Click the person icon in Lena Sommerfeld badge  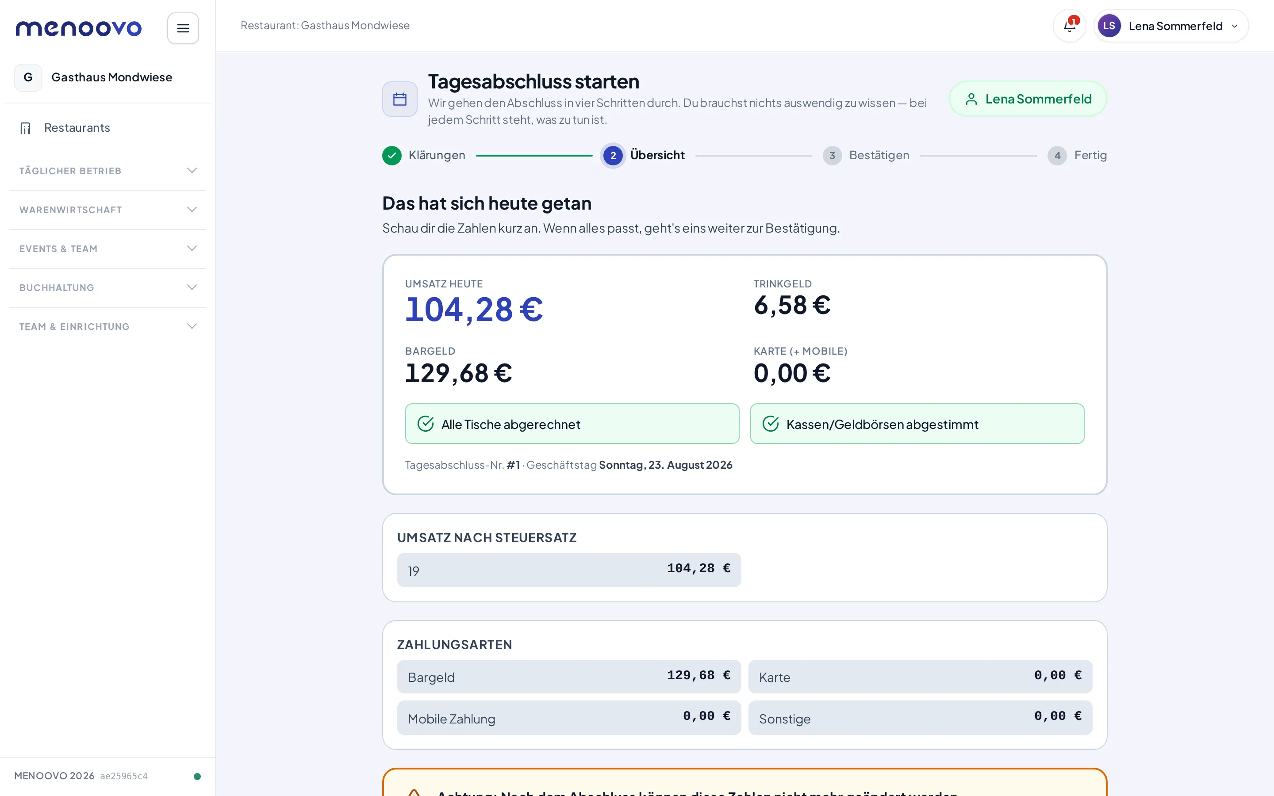[971, 99]
